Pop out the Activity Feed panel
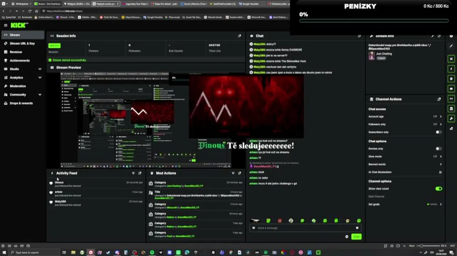The height and width of the screenshot is (256, 457). click(x=140, y=173)
